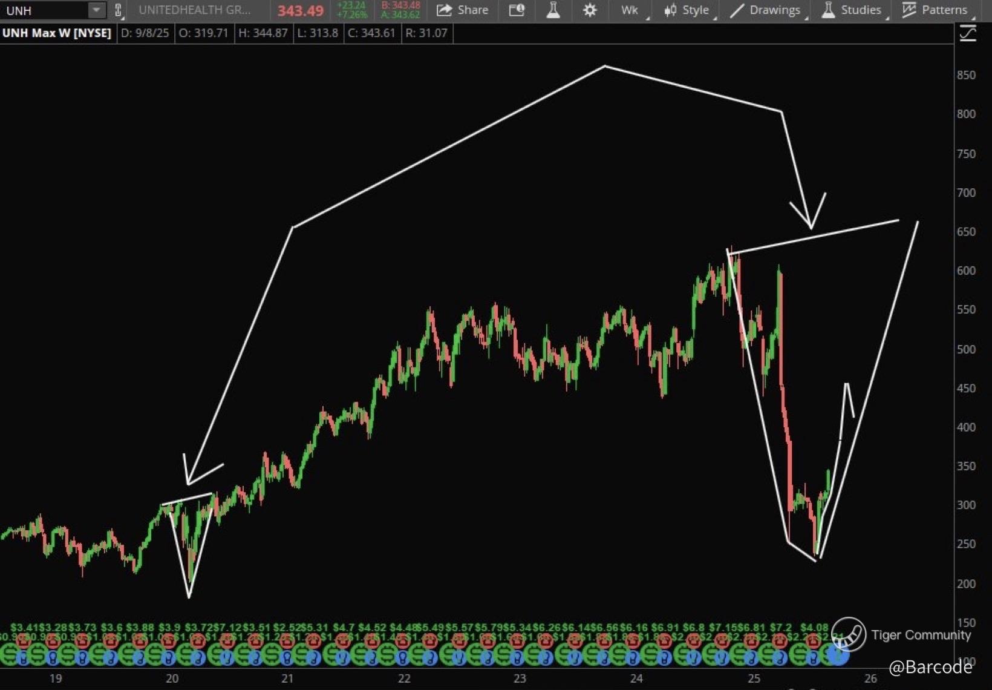Click the 450 price axis label
992x690 pixels.
tap(966, 388)
